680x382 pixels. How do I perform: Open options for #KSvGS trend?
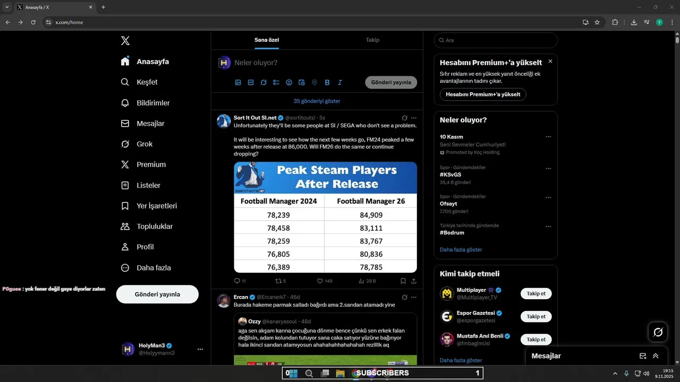click(x=548, y=168)
